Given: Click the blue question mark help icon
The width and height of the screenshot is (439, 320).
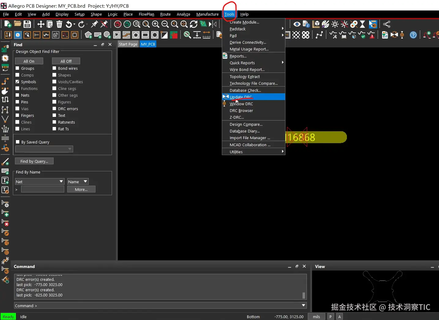Looking at the screenshot, I should point(413,35).
